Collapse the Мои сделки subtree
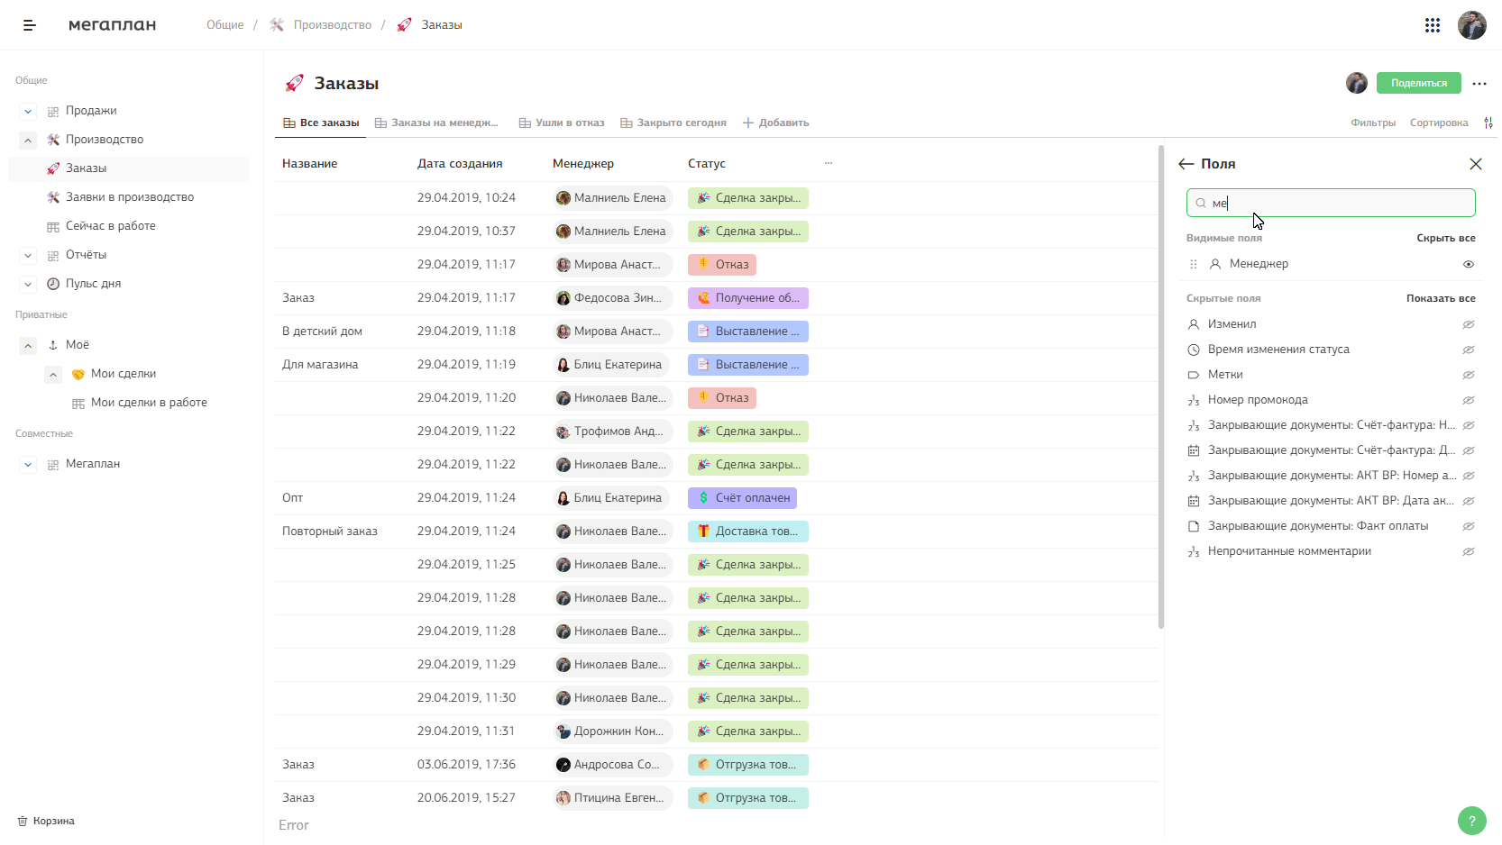Image resolution: width=1502 pixels, height=845 pixels. [x=53, y=375]
